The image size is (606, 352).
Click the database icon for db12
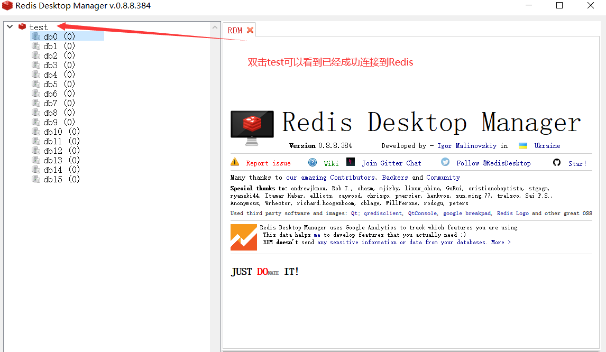[x=36, y=150]
